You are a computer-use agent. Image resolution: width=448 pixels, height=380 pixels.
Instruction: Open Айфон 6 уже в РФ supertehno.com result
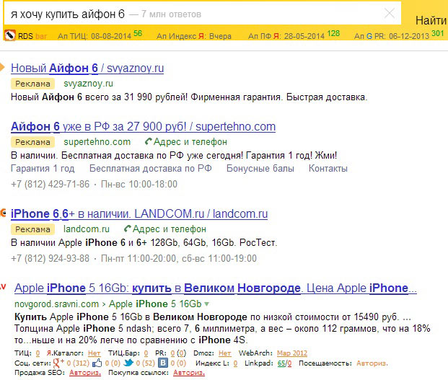point(143,126)
